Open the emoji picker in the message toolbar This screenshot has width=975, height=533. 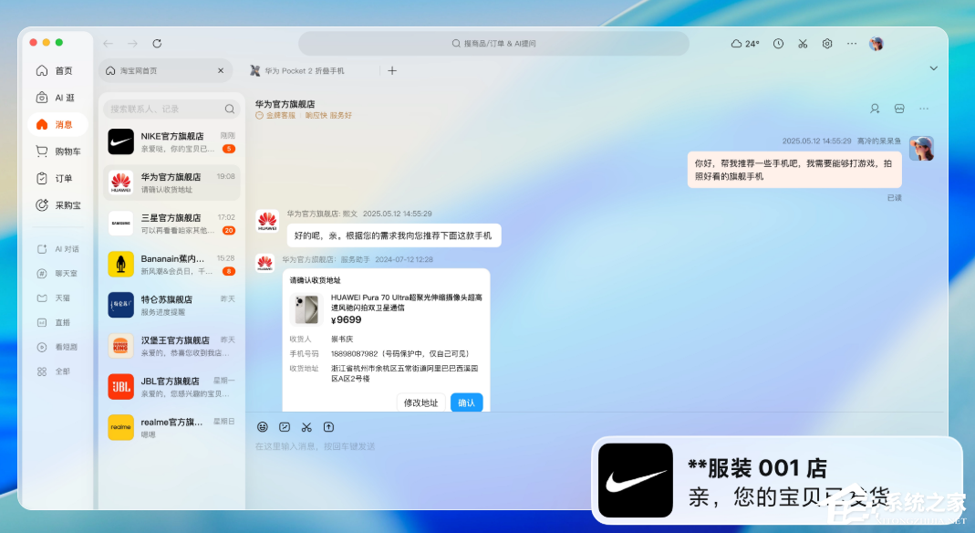(x=263, y=426)
